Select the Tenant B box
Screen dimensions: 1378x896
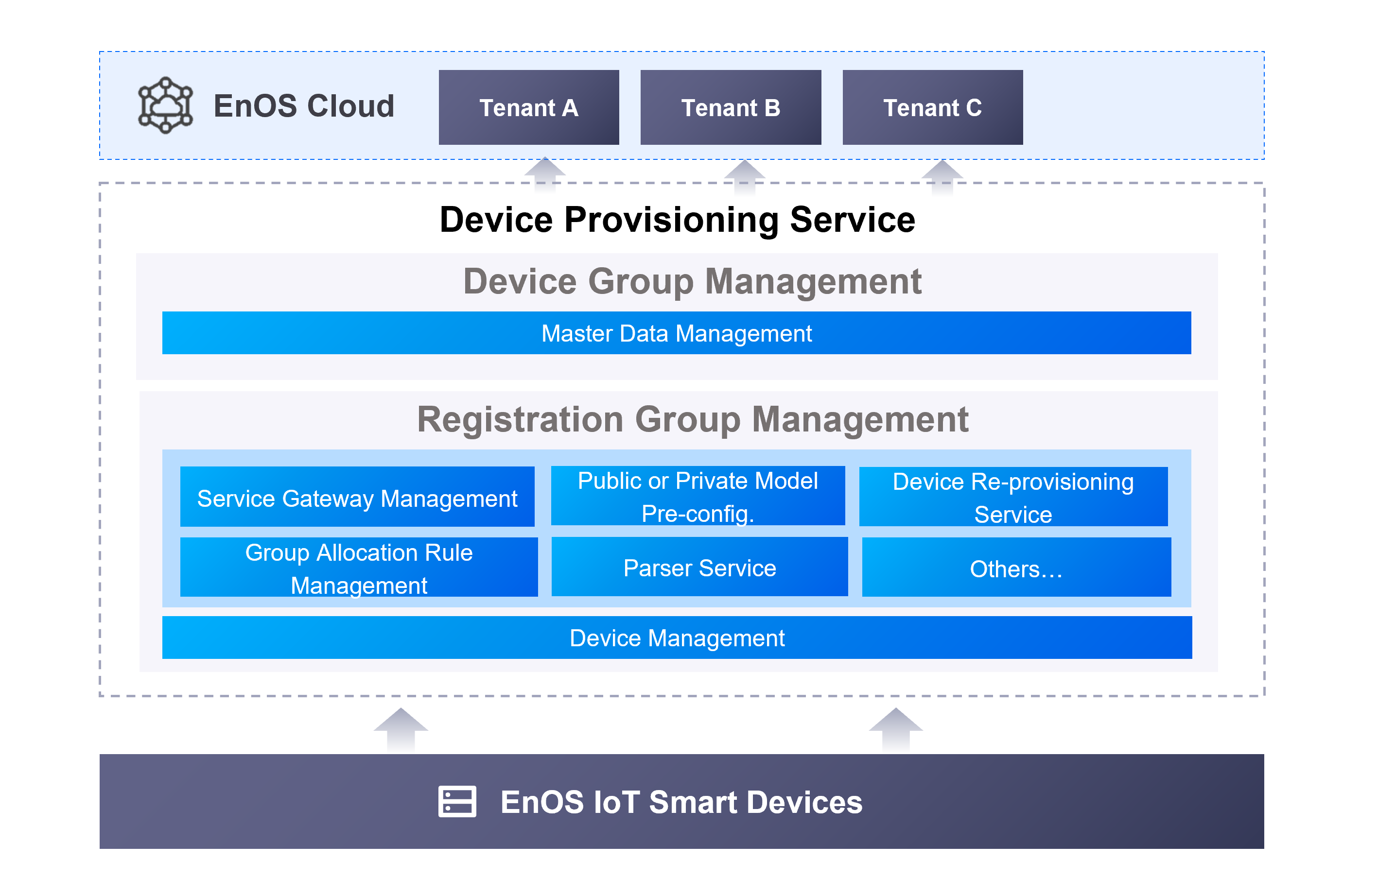click(731, 108)
